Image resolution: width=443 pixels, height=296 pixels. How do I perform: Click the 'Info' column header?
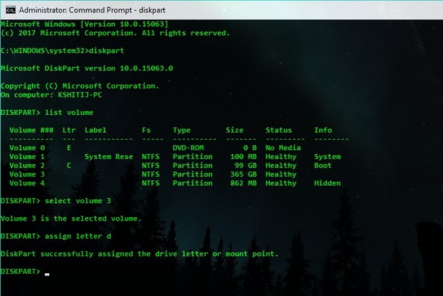point(323,130)
